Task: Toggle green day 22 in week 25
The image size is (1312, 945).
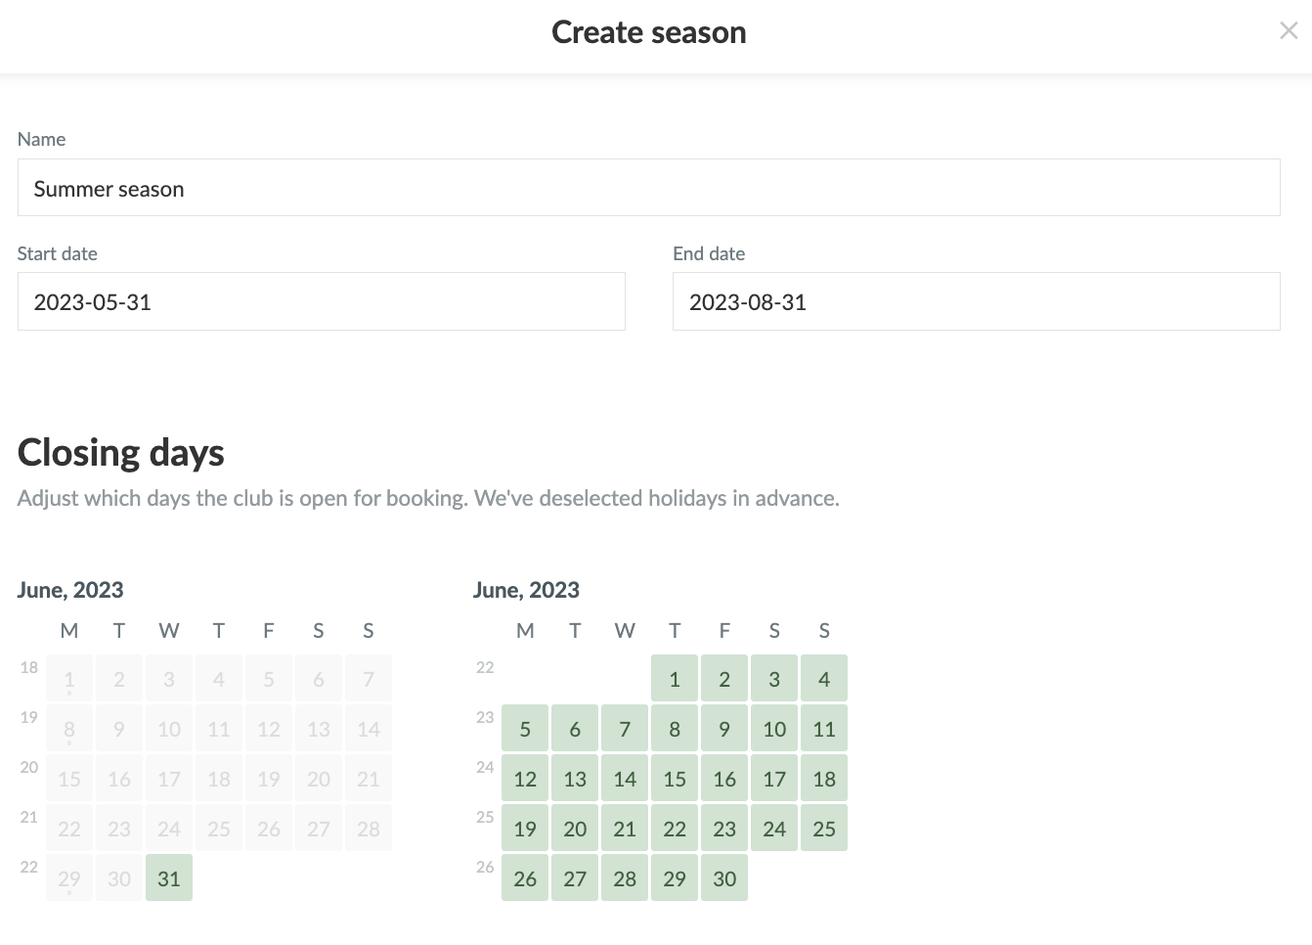Action: pos(675,829)
